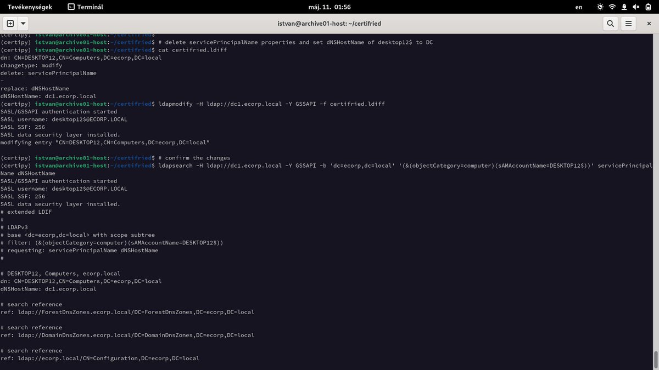Click the '# DESKTOP12, Computers, ecorp.local' line
This screenshot has width=659, height=370.
[x=60, y=273]
